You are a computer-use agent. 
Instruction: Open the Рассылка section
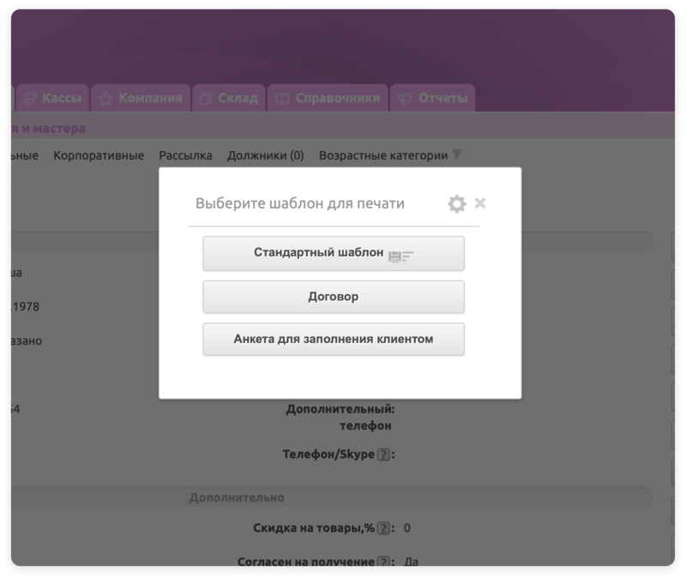pos(185,155)
